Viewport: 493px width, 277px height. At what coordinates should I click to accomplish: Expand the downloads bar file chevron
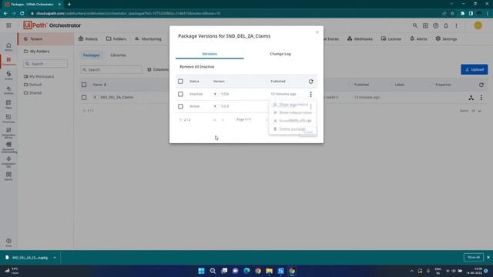55,258
